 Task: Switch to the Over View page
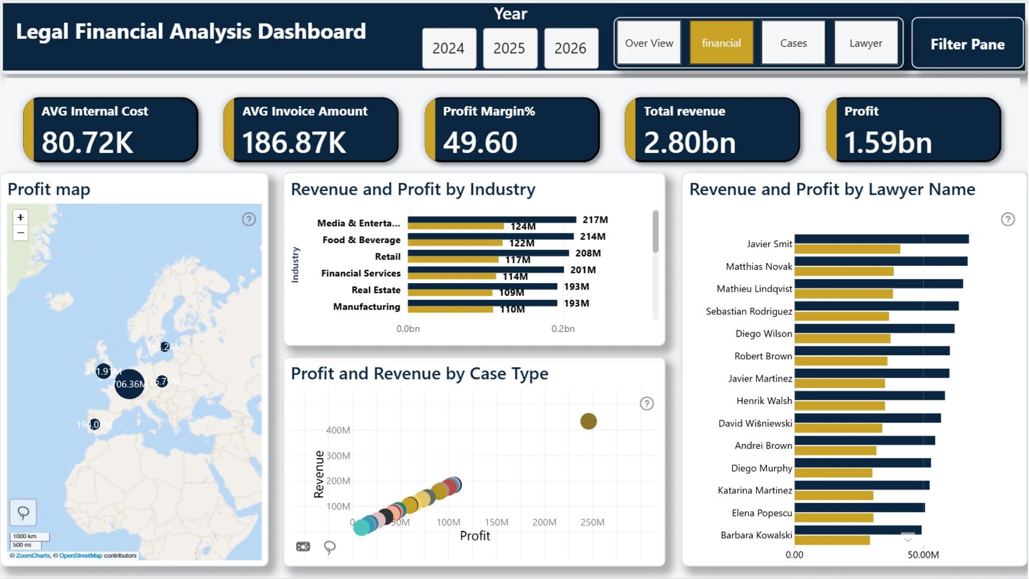(x=649, y=43)
